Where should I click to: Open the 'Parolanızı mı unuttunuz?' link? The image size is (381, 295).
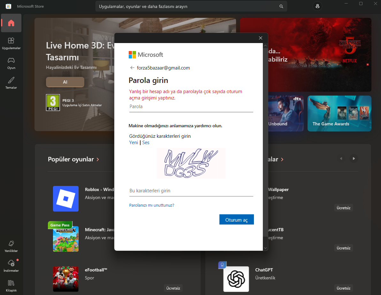[x=152, y=205]
